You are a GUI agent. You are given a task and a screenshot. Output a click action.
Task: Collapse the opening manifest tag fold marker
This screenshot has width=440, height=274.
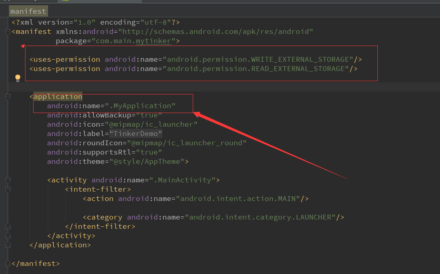[x=8, y=31]
